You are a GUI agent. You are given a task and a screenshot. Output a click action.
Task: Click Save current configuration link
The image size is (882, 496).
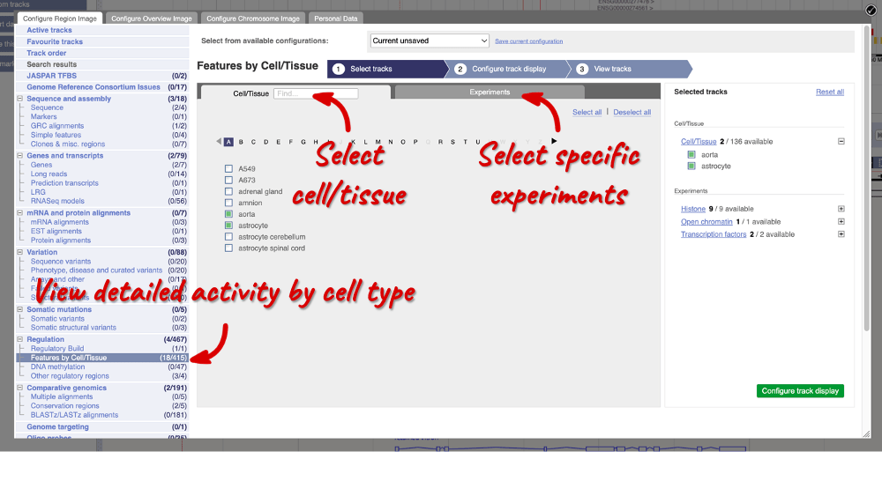click(528, 41)
